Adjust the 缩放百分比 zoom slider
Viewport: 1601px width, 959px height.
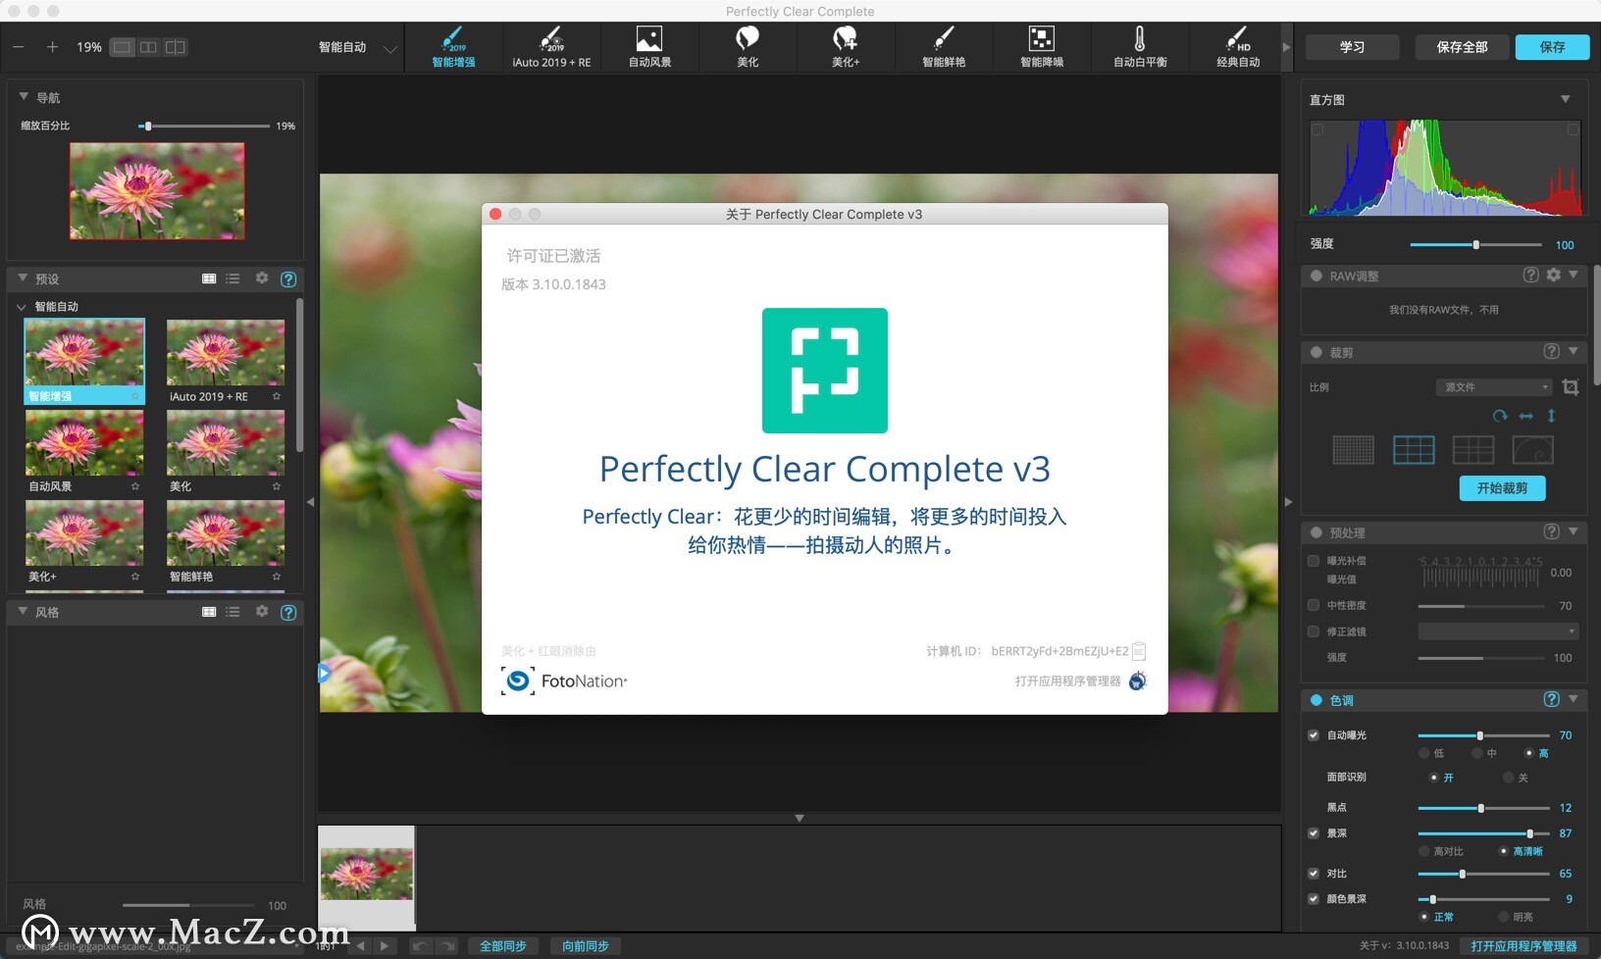204,126
